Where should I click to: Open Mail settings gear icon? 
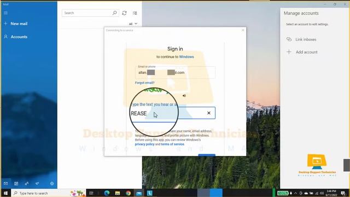52,183
